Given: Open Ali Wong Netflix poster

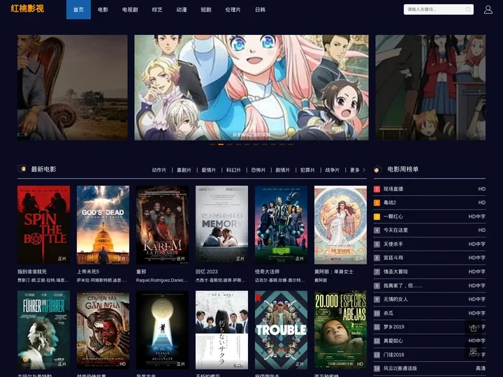Looking at the screenshot, I should click(340, 225).
